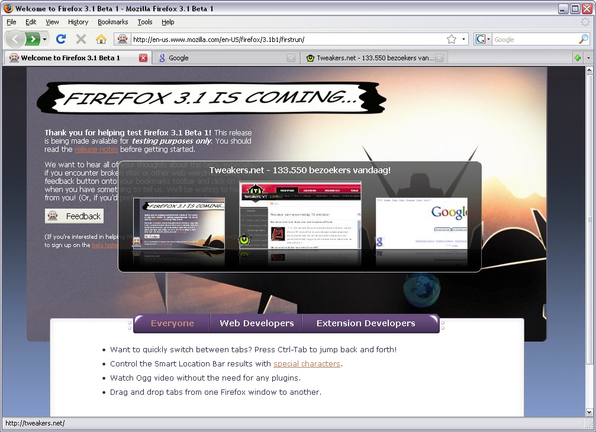596x432 pixels.
Task: Open a new tab with the plus icon
Action: [x=578, y=58]
